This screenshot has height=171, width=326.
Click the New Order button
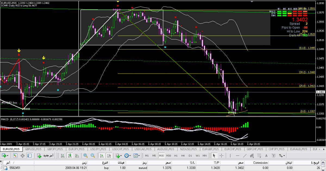[45, 156]
